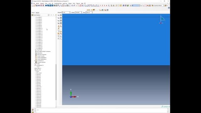Select Connector Sections in model tree
The image size is (201, 113).
coord(41,62)
